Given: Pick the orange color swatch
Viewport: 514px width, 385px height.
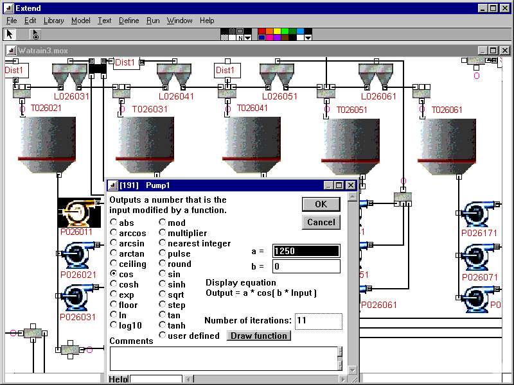Looking at the screenshot, I should [269, 31].
